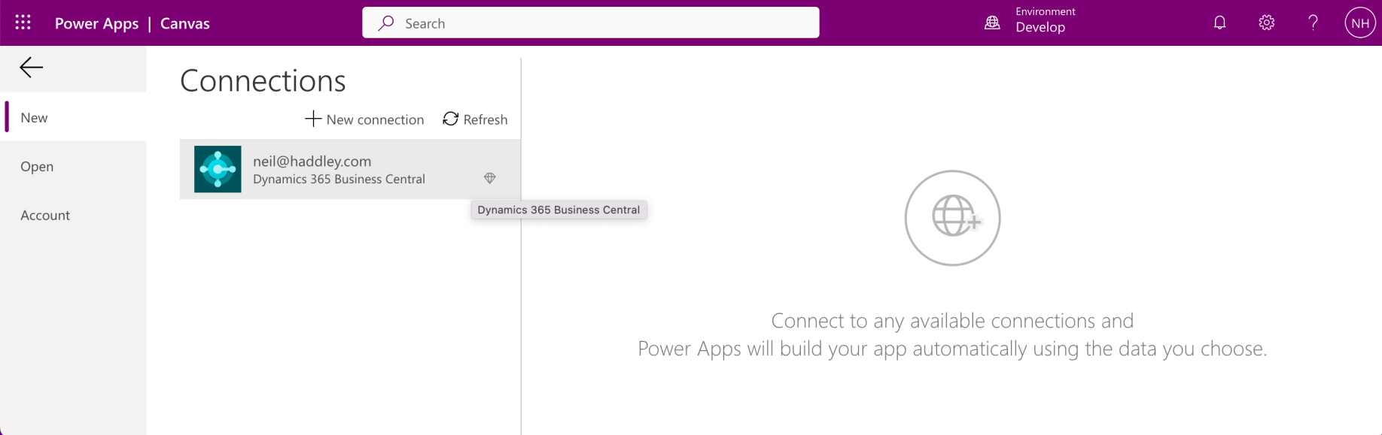Click the magnifier search icon
Image resolution: width=1382 pixels, height=435 pixels.
[386, 23]
